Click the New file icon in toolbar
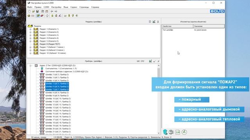The height and width of the screenshot is (140, 250). point(29,11)
